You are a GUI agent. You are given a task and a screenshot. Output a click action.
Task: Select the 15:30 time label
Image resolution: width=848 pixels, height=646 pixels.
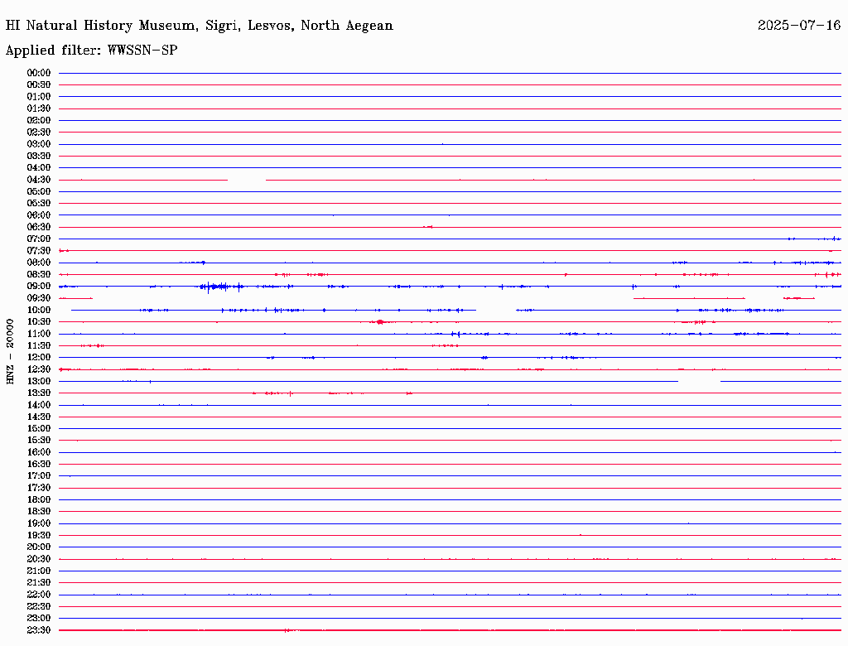pyautogui.click(x=39, y=441)
